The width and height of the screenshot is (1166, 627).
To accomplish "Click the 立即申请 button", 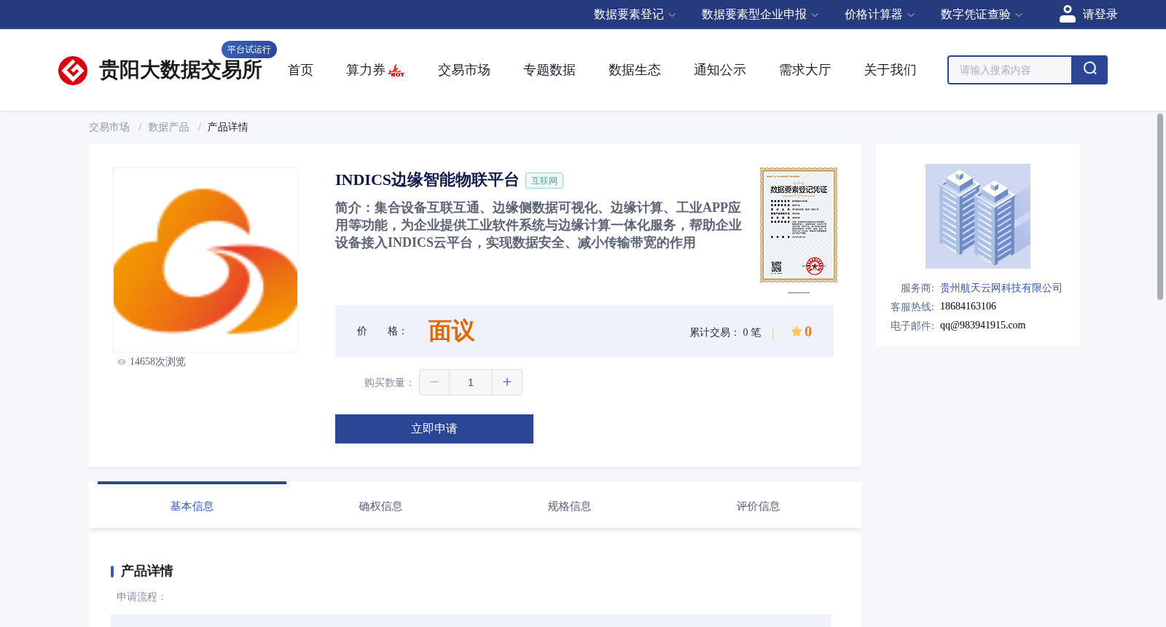I will pyautogui.click(x=434, y=429).
